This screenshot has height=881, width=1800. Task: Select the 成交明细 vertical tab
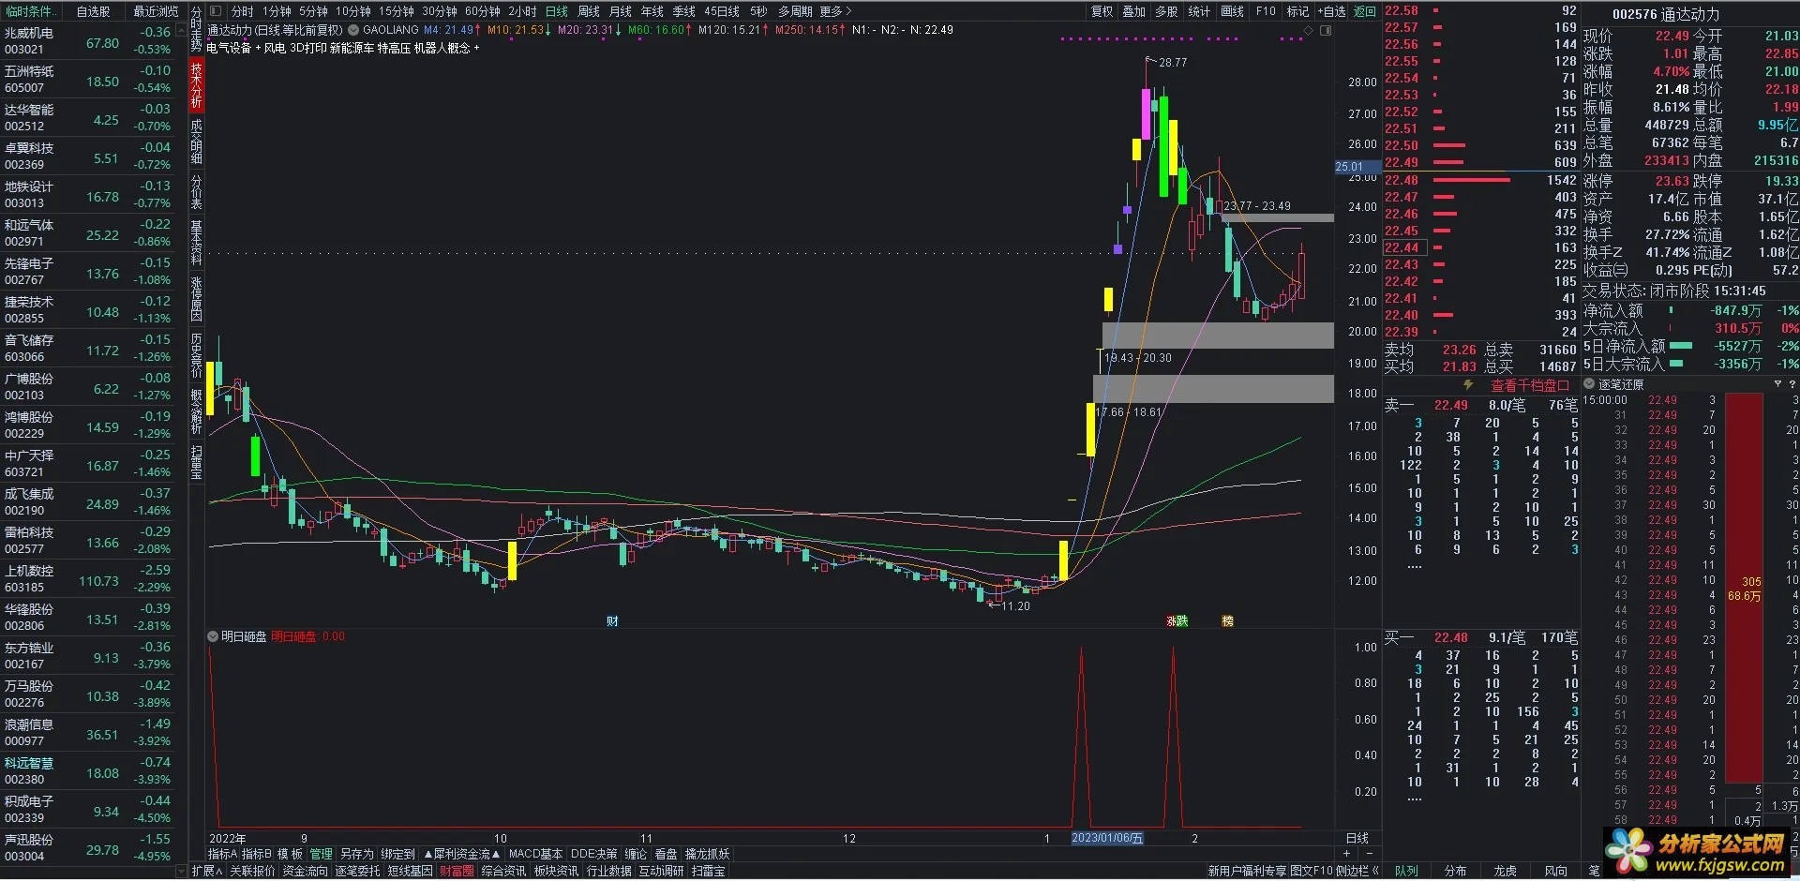click(197, 141)
